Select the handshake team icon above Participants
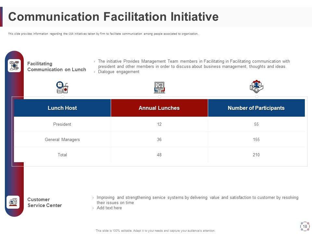Screen dimensions: 312x234 click(x=256, y=86)
